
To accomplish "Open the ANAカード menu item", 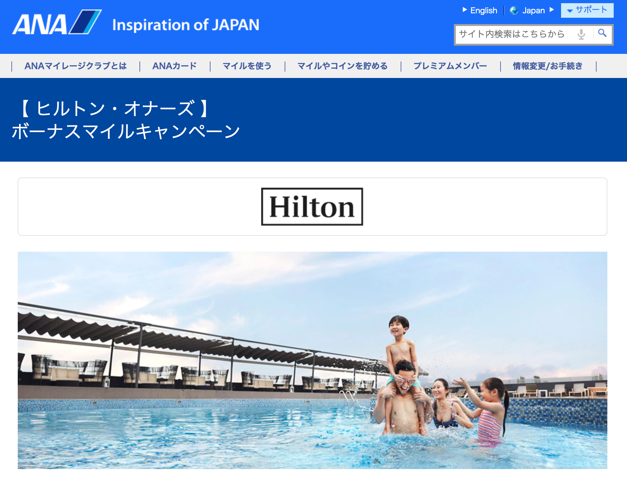I will tap(175, 66).
